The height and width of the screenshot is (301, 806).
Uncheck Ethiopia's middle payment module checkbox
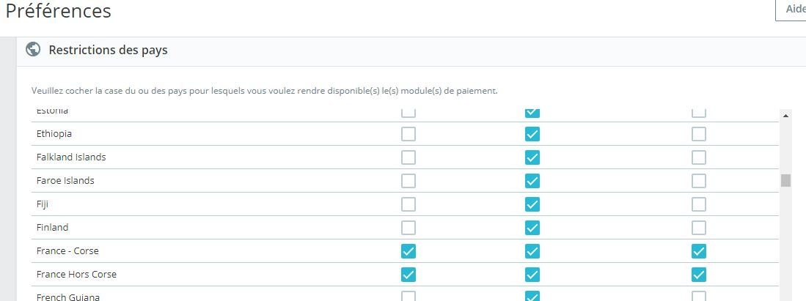click(532, 134)
